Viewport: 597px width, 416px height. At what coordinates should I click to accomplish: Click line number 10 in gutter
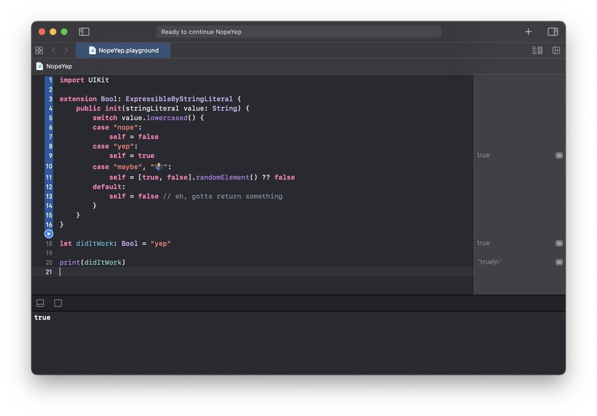click(x=49, y=167)
